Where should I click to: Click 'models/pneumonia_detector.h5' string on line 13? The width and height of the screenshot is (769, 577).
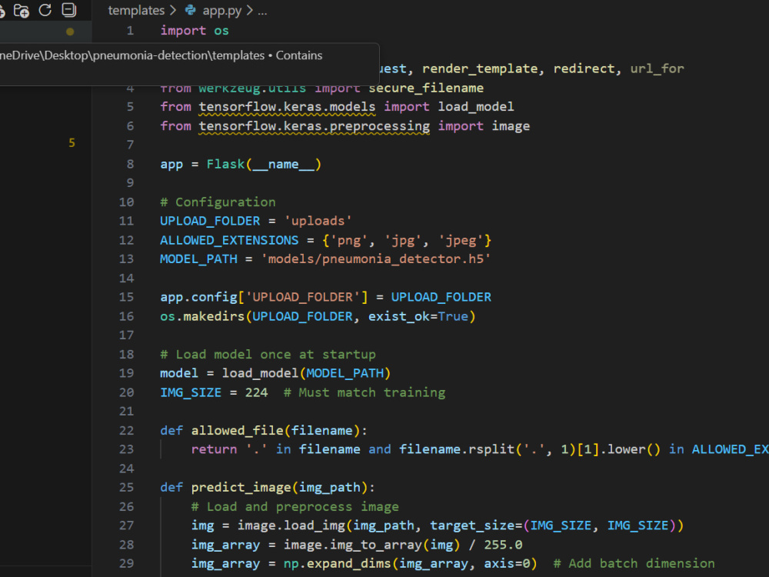click(x=376, y=259)
